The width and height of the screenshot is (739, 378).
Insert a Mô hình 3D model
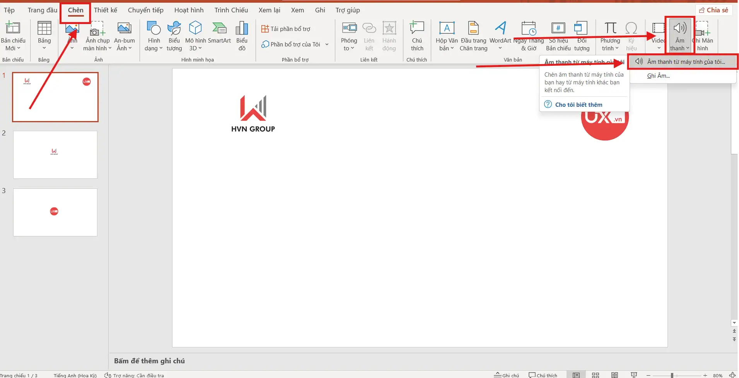(195, 36)
